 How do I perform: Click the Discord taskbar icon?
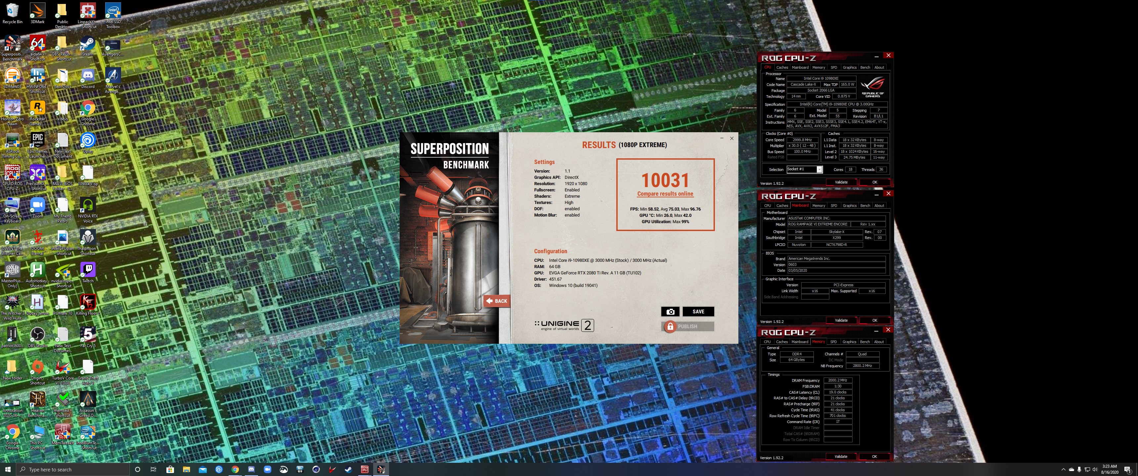click(251, 469)
